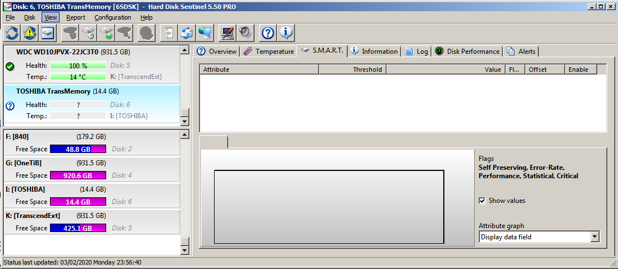The image size is (618, 269).
Task: Click the disk list scroll up arrow
Action: coord(184,50)
